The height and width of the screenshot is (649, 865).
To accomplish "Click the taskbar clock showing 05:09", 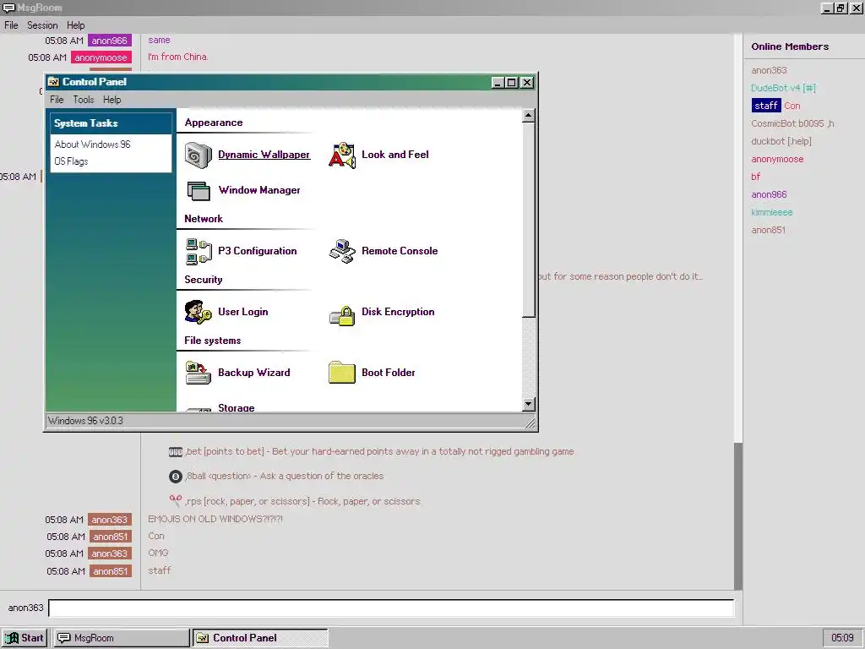I will click(x=842, y=638).
